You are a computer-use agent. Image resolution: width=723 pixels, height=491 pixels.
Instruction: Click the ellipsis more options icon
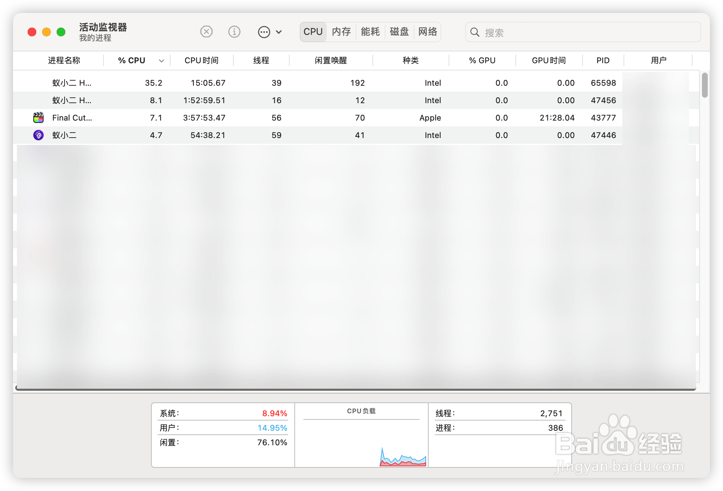tap(264, 32)
